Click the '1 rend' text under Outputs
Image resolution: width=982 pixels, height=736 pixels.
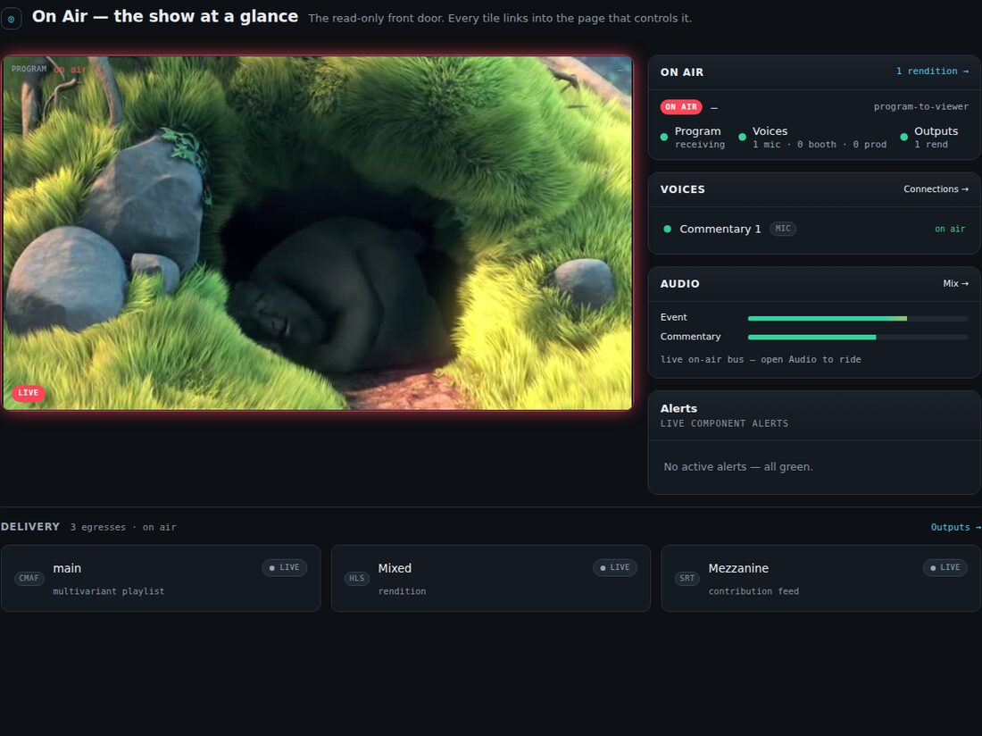pyautogui.click(x=930, y=145)
